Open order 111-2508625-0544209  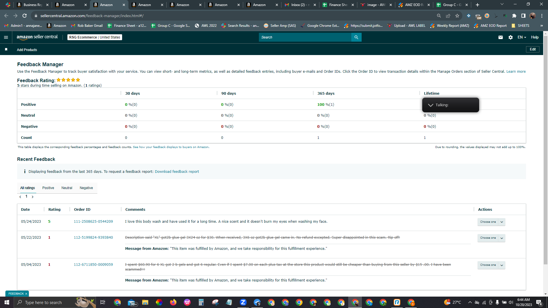(93, 222)
